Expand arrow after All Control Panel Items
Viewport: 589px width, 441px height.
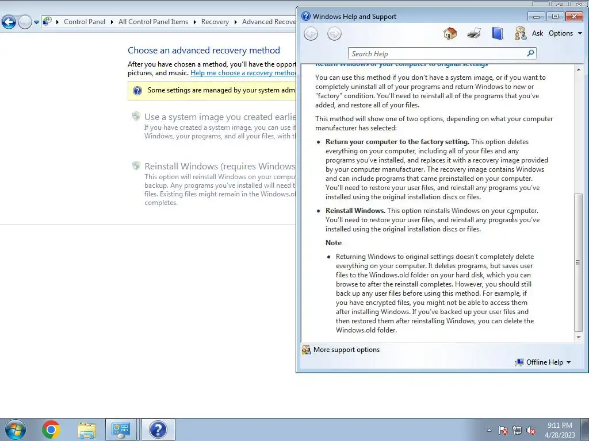coord(194,22)
